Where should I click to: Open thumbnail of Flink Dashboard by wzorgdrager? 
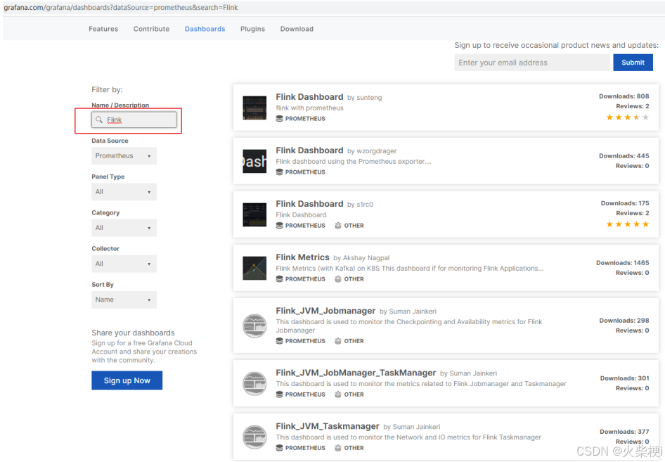[x=254, y=161]
